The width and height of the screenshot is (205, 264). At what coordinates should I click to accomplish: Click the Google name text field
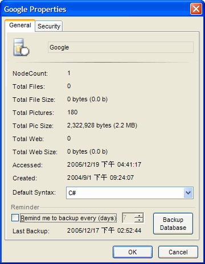coord(121,47)
